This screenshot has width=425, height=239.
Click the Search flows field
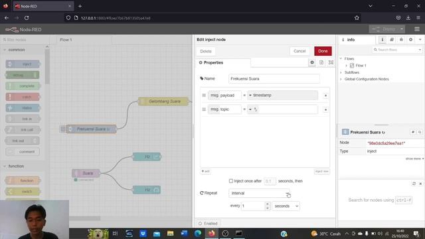395,50
